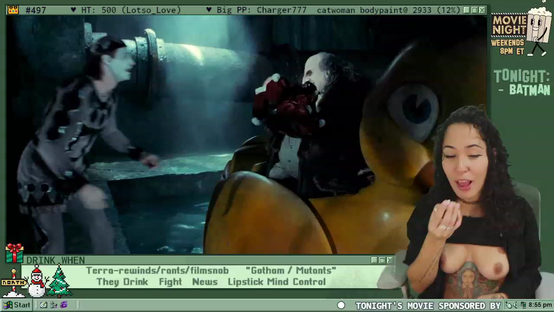
Task: Click the gold crown icon beside #497
Action: [x=13, y=10]
